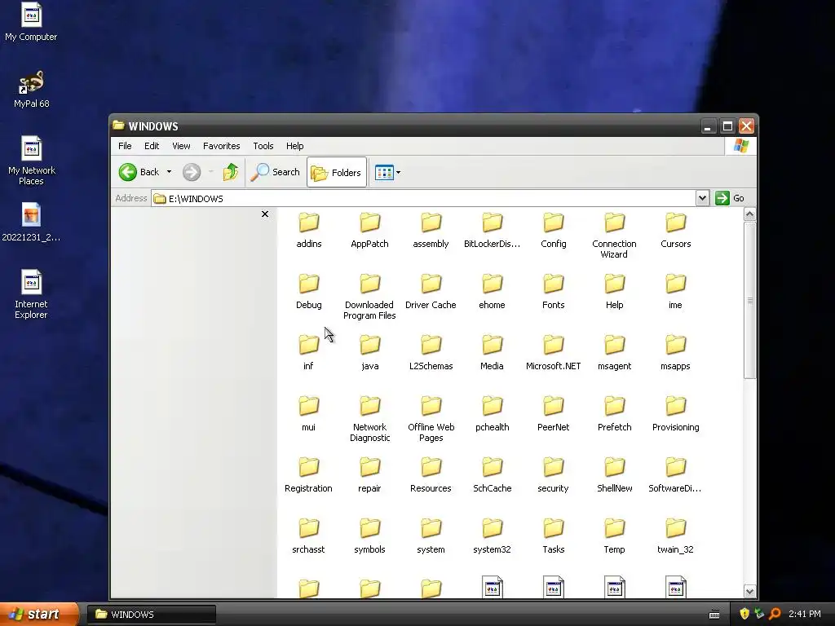Select the Provisioning folder
Viewport: 835px width, 626px height.
pyautogui.click(x=676, y=414)
